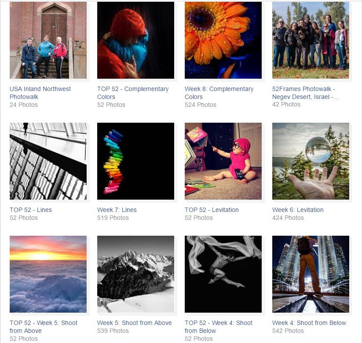The width and height of the screenshot is (362, 343).
Task: Open the orange gerbera flower album thumbnail
Action: coord(223,40)
